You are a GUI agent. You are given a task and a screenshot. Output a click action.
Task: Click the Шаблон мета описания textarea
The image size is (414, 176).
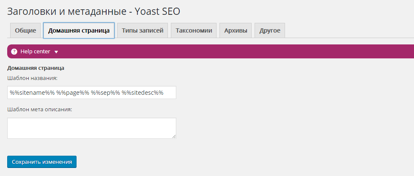[92, 128]
